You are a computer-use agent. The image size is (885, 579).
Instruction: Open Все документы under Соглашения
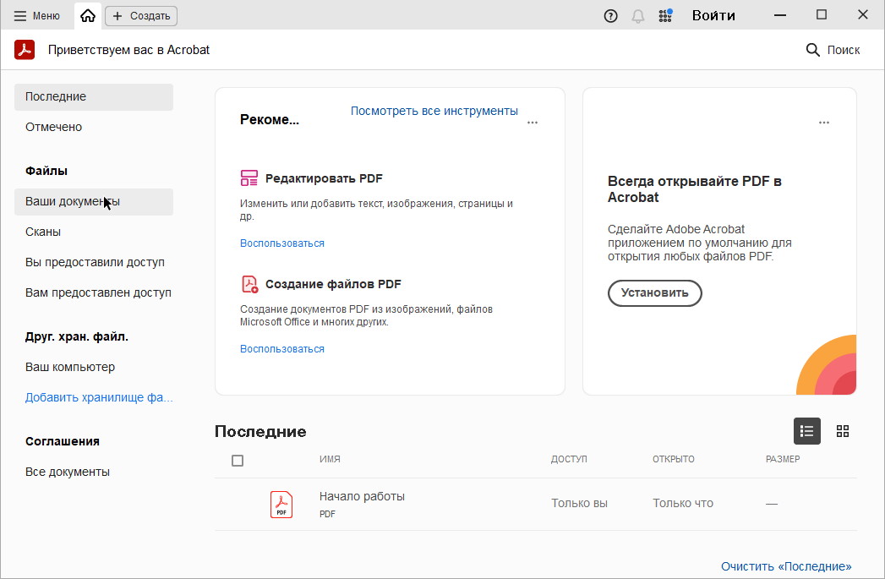click(94, 472)
